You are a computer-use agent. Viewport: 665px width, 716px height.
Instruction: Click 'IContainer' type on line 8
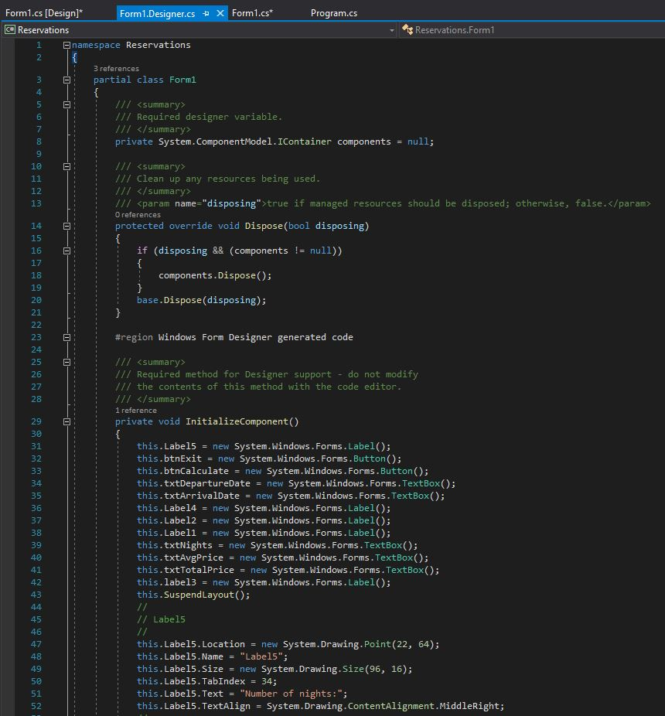[304, 141]
